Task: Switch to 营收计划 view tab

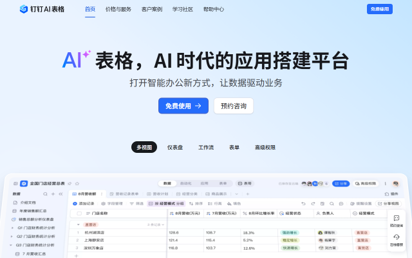Action: point(157,194)
